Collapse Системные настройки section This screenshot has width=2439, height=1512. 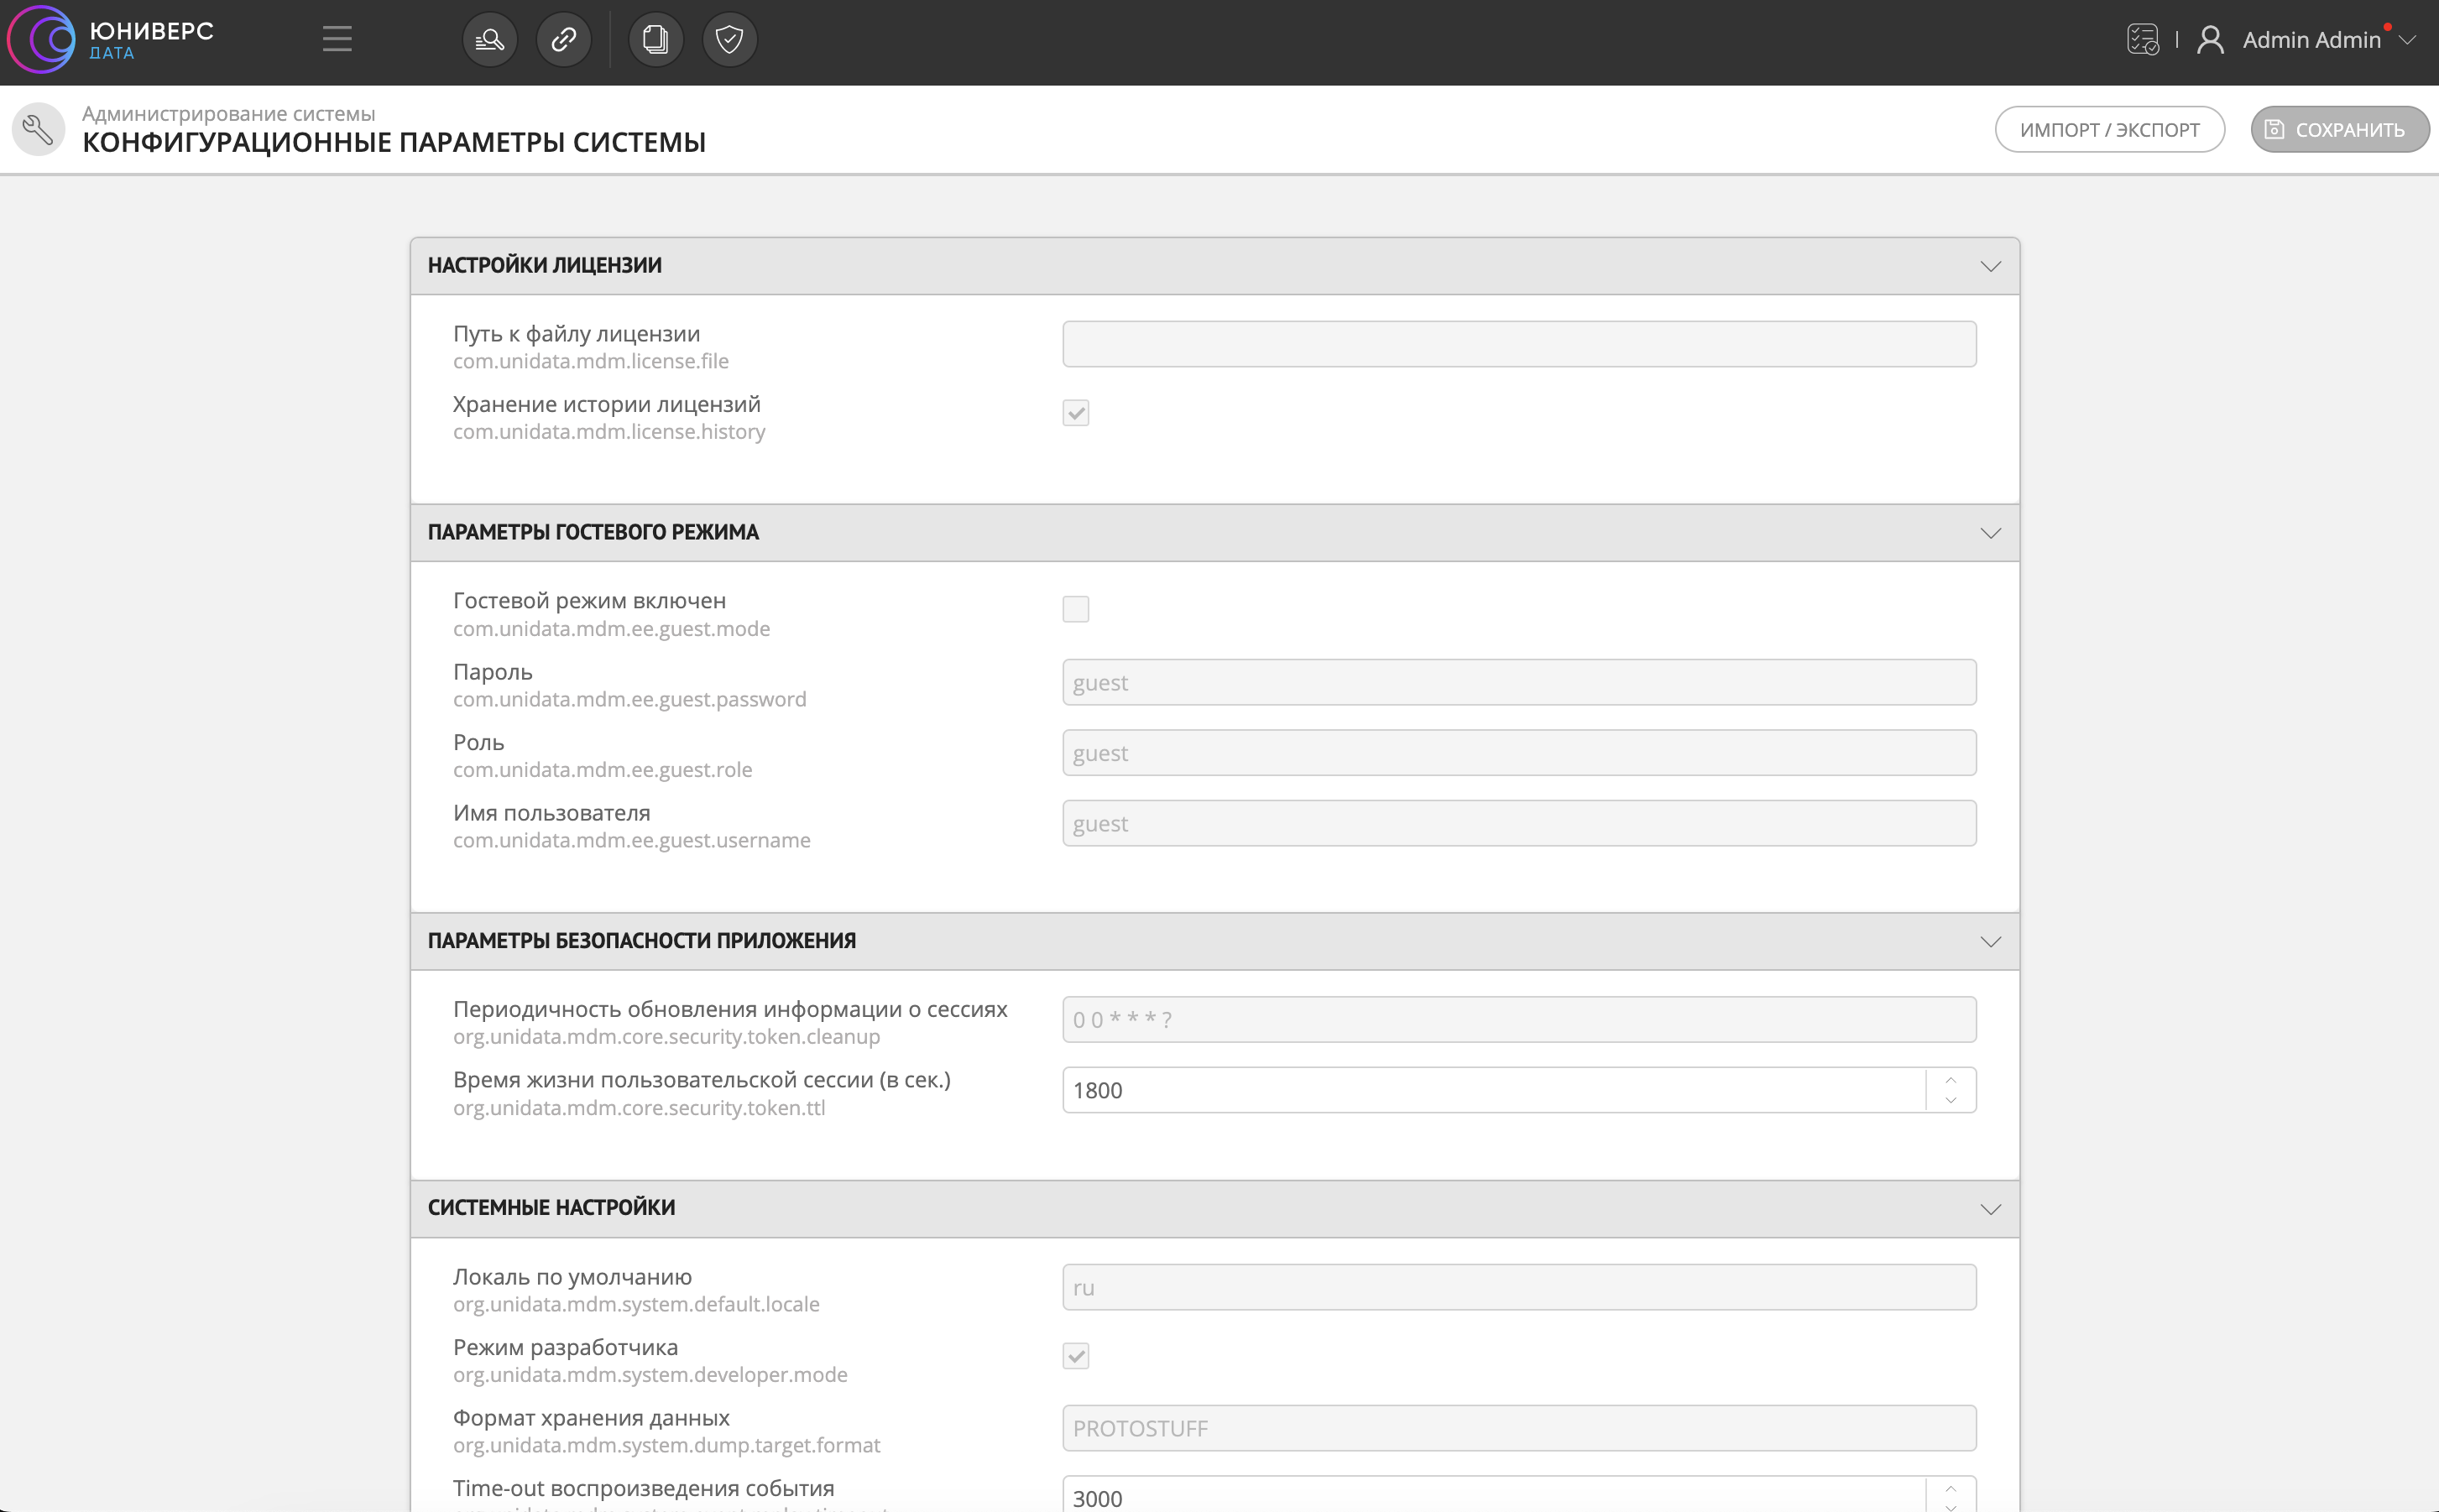click(1990, 1209)
